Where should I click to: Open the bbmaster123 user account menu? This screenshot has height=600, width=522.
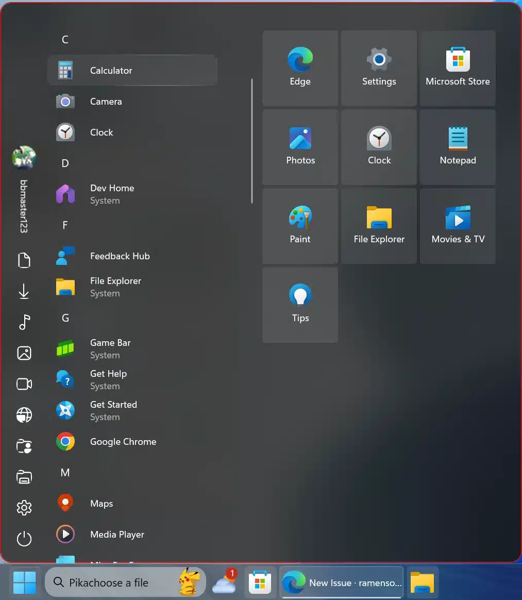coord(24,189)
